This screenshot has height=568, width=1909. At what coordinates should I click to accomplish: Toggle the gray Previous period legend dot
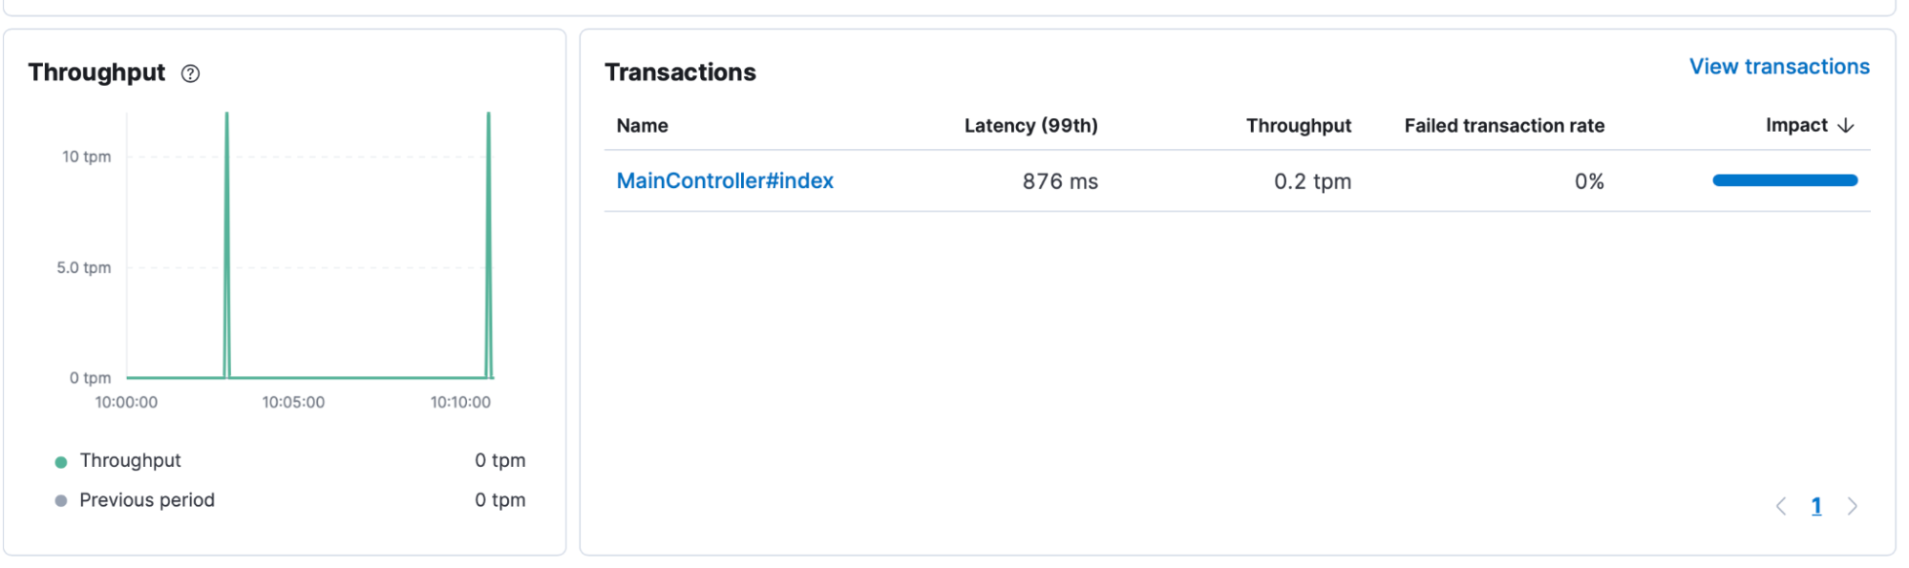(61, 501)
